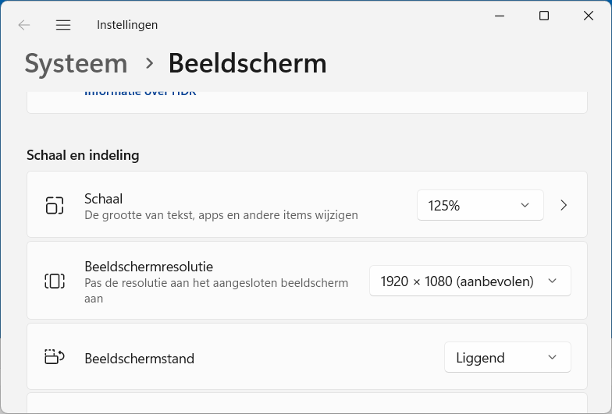Open the 1920 × 1080 resolution dropdown
612x414 pixels.
470,281
